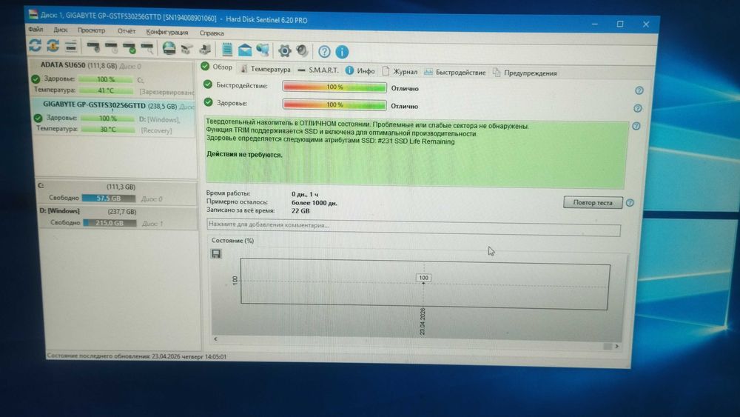
Task: Click the stacked drives icon in the toolbar
Action: 71,46
